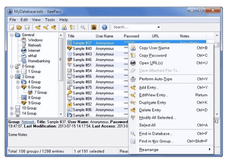This screenshot has width=227, height=159.
Task: Choose Copy User Name from context menu
Action: [171, 48]
